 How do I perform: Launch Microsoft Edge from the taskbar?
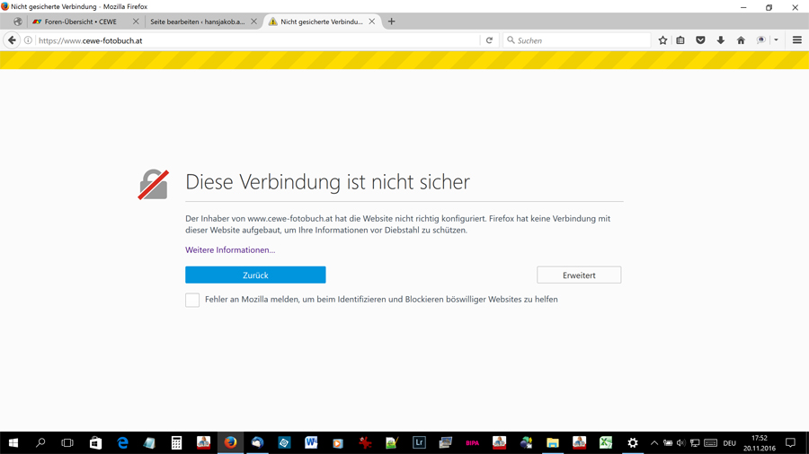click(x=122, y=442)
